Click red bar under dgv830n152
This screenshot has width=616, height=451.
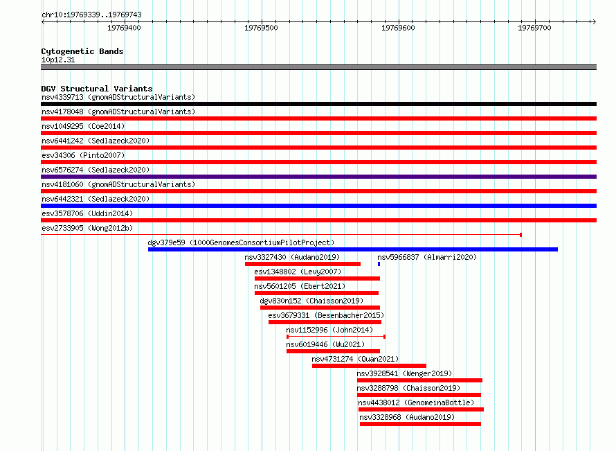coord(320,308)
